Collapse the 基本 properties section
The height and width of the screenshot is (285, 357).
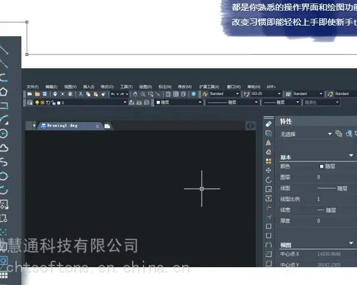pyautogui.click(x=351, y=155)
